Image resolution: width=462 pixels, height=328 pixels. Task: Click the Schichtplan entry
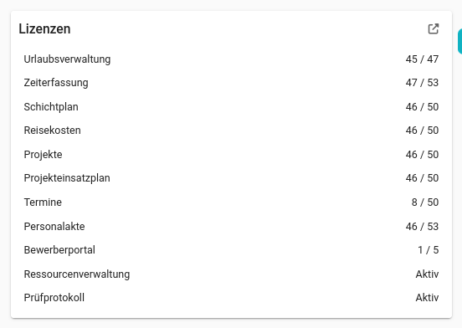click(x=231, y=107)
